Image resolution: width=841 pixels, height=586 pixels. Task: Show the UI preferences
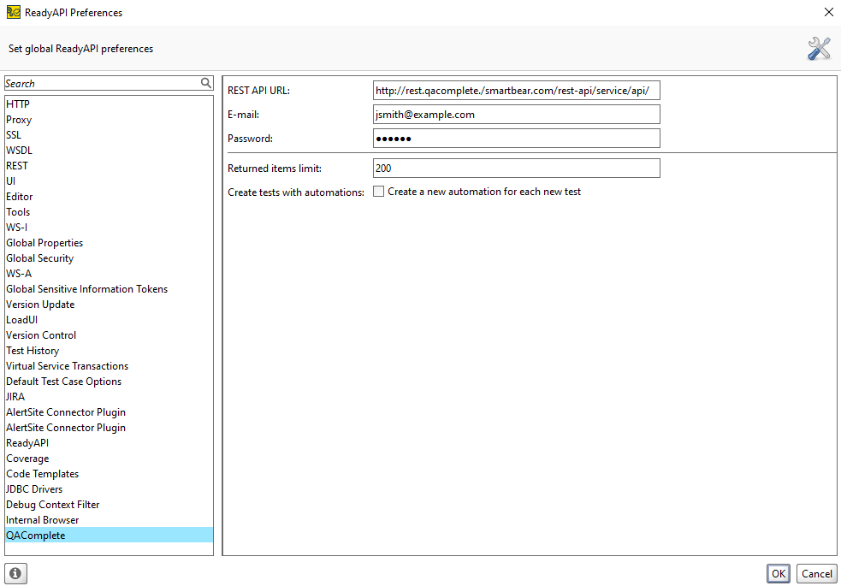[109, 181]
